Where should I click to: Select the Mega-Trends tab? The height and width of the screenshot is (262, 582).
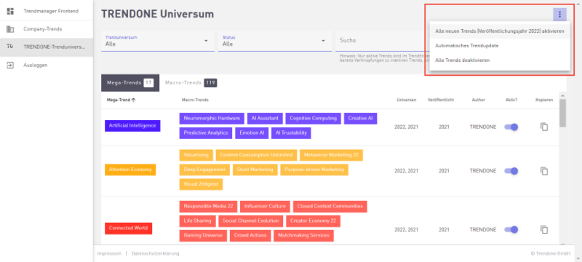pyautogui.click(x=130, y=83)
